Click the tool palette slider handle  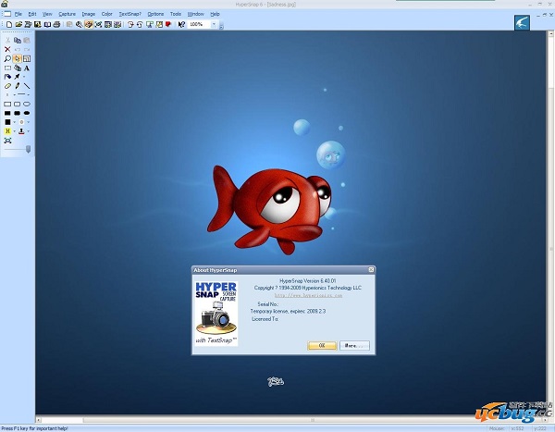tap(29, 150)
